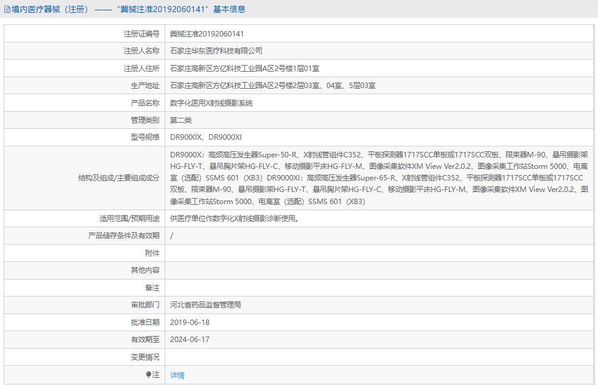Click the 管理类别 value 第二类
This screenshot has width=598, height=387.
(181, 120)
